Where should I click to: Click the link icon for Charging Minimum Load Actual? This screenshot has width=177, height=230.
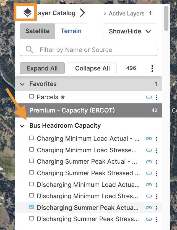click(x=149, y=139)
